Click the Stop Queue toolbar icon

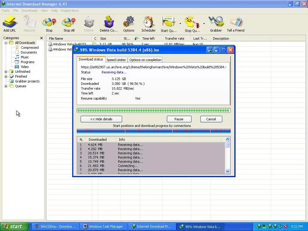(x=192, y=24)
